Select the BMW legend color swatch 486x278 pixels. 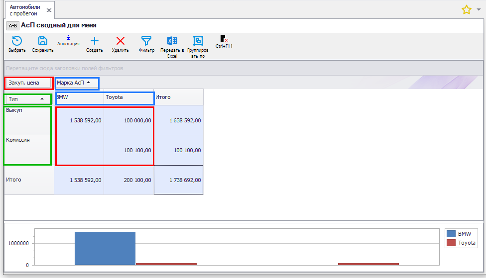tap(452, 234)
